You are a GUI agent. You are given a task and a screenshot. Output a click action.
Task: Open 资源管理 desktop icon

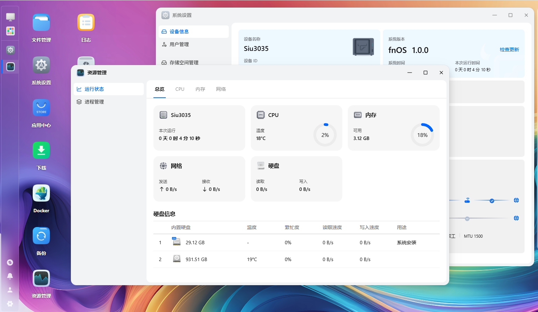point(41,279)
